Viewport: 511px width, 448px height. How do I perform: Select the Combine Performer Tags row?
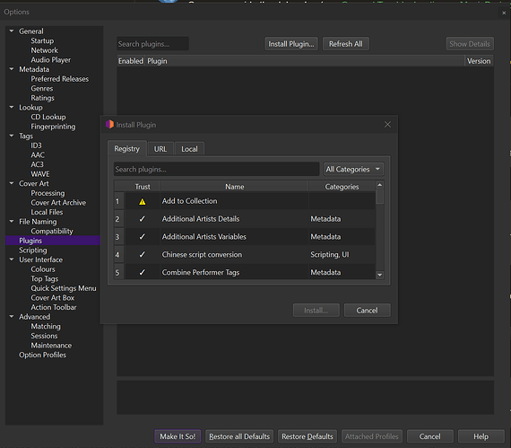245,272
